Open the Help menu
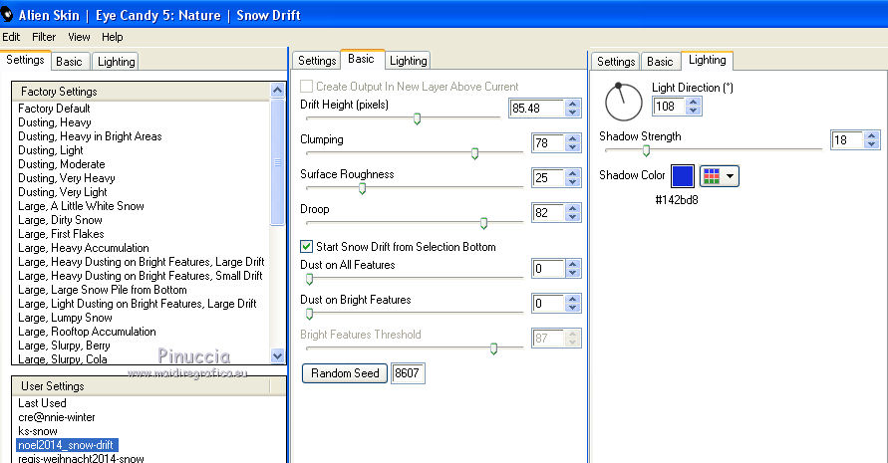This screenshot has height=463, width=888. point(113,37)
